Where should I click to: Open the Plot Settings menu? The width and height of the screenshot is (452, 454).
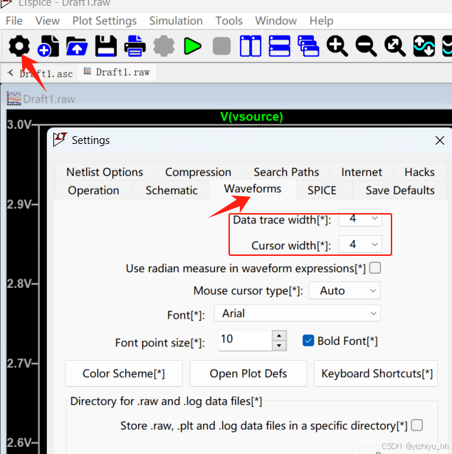(105, 21)
